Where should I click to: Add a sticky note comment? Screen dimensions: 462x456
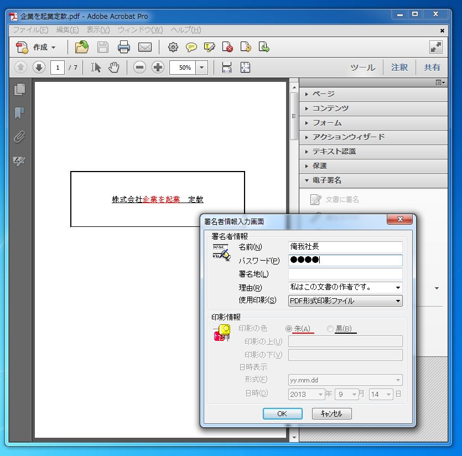[x=191, y=47]
